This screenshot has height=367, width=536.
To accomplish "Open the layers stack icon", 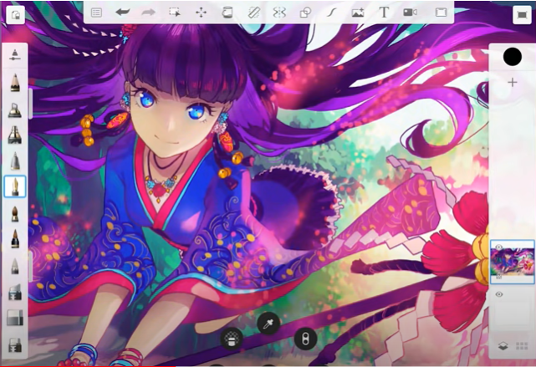I will point(503,346).
